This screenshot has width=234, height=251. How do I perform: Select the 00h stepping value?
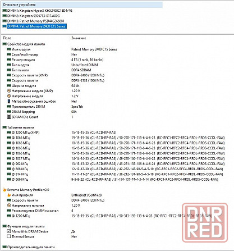coord(74,112)
